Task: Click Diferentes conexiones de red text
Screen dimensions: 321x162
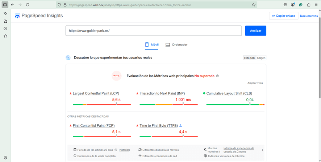Action: [160, 156]
